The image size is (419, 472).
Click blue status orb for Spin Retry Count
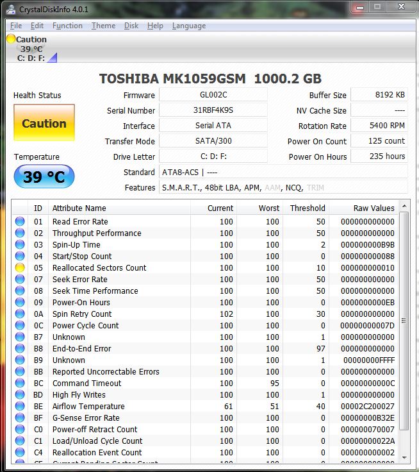coord(20,314)
